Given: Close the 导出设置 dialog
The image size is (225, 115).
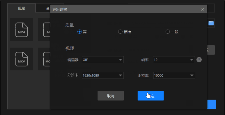Looking at the screenshot, I should (203, 9).
